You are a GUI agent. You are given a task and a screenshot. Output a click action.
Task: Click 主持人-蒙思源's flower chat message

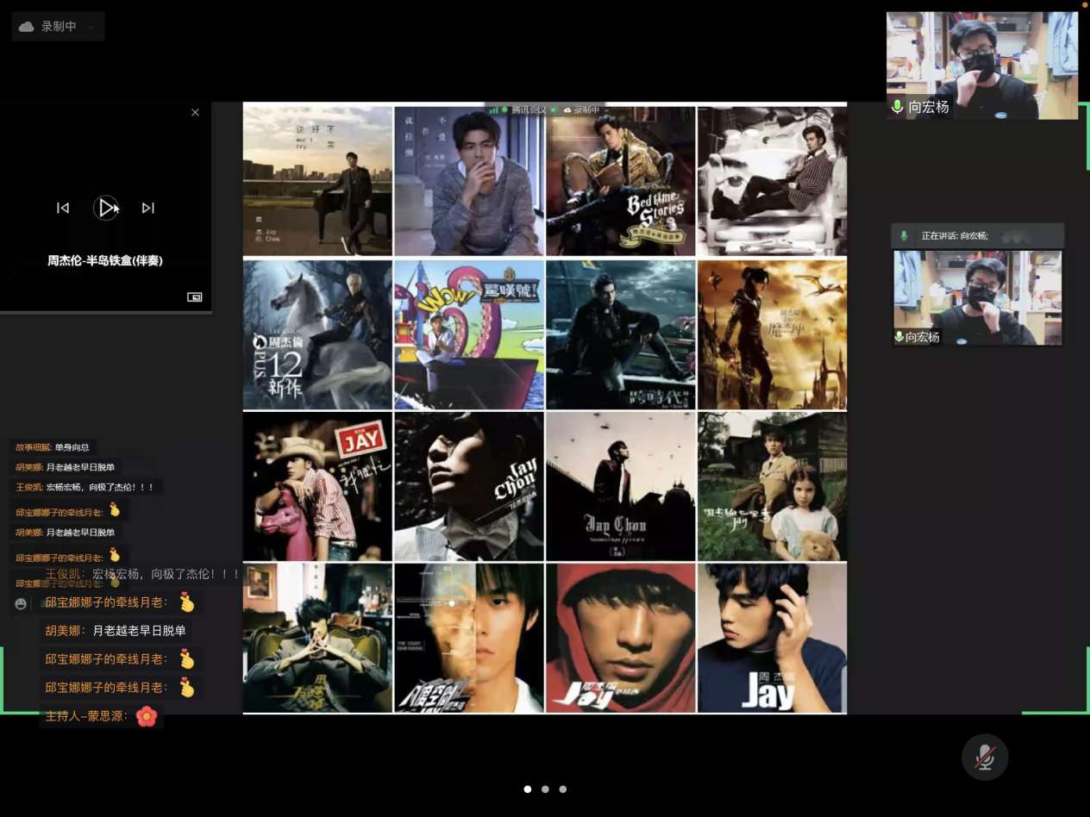click(101, 716)
